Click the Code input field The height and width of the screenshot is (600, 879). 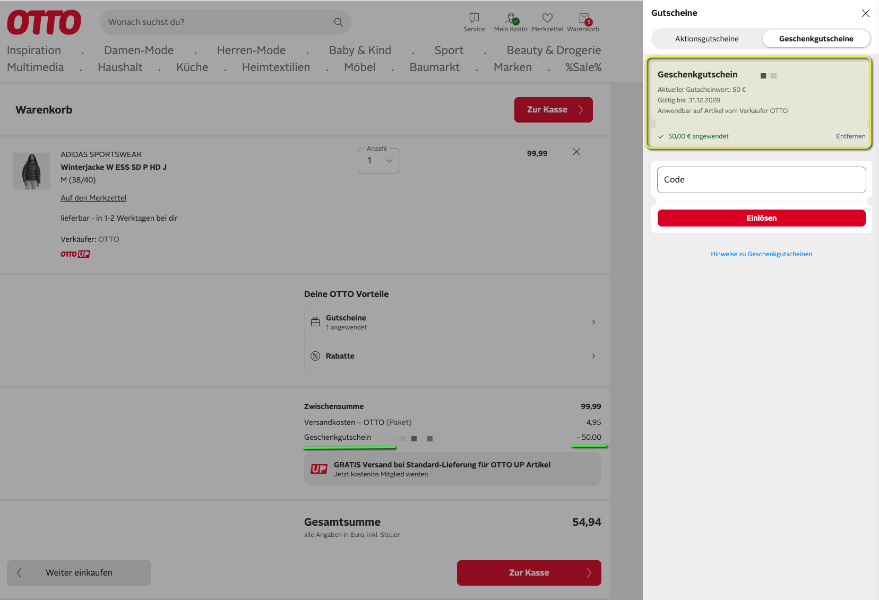pos(762,180)
